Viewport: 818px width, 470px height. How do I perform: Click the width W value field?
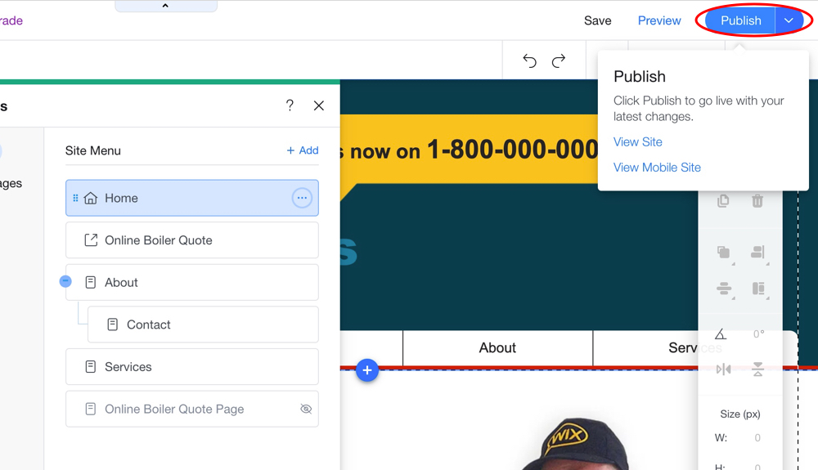(757, 437)
